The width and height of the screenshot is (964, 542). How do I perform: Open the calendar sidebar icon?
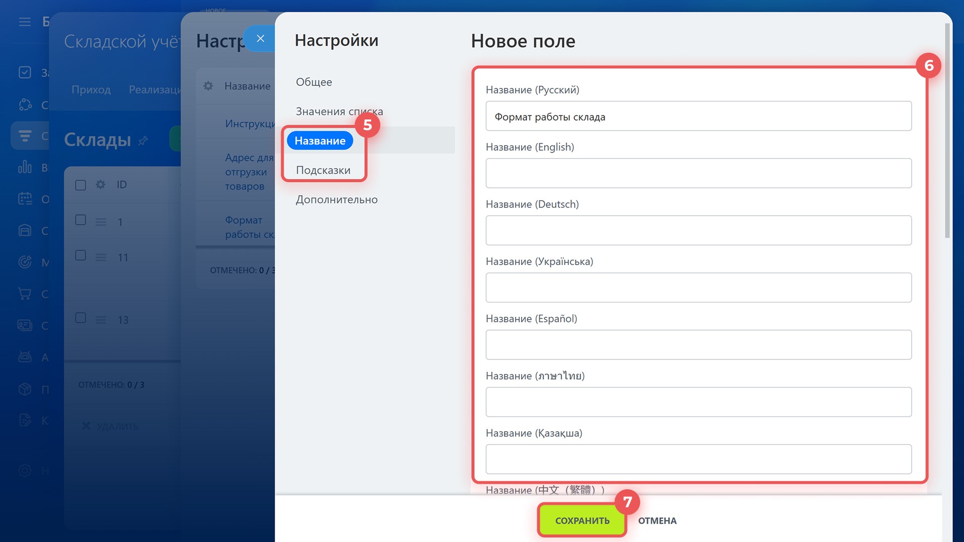click(x=25, y=199)
